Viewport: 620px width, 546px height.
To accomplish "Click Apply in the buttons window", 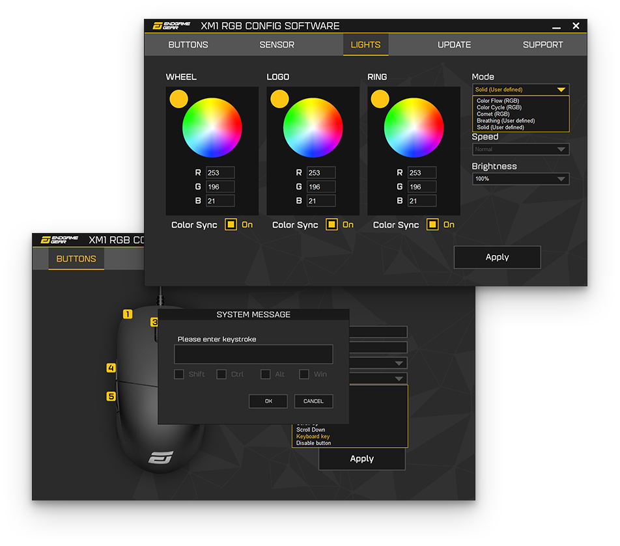I will [362, 459].
